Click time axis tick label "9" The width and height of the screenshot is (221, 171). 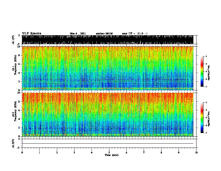179,153
